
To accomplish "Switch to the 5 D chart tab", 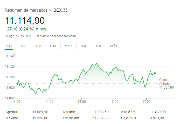I will pyautogui.click(x=24, y=46).
